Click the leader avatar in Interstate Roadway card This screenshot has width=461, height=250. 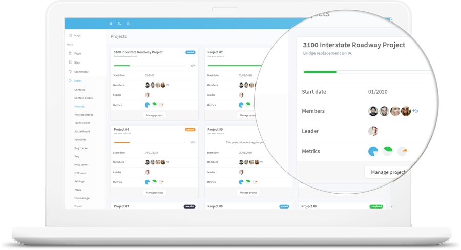(x=148, y=95)
